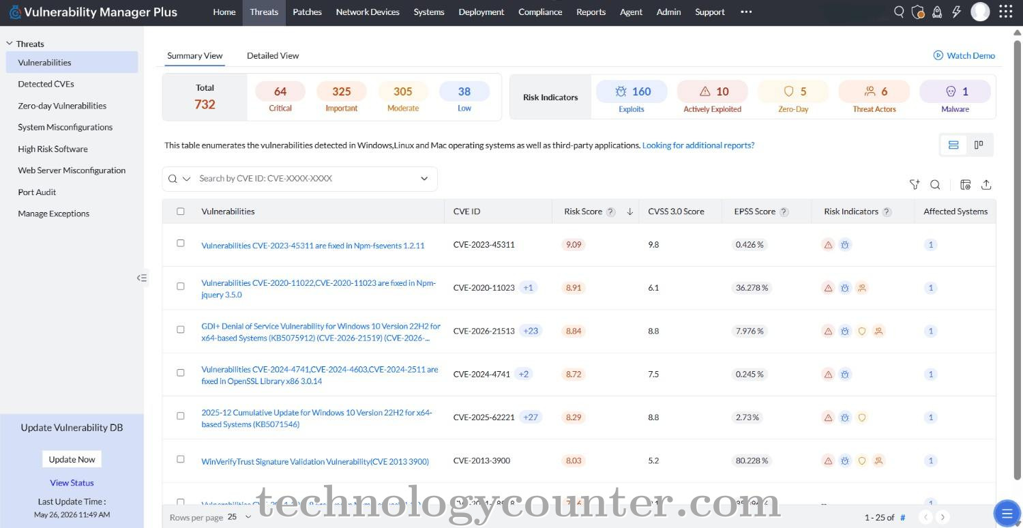
Task: Select the Summary View tab
Action: pos(195,55)
